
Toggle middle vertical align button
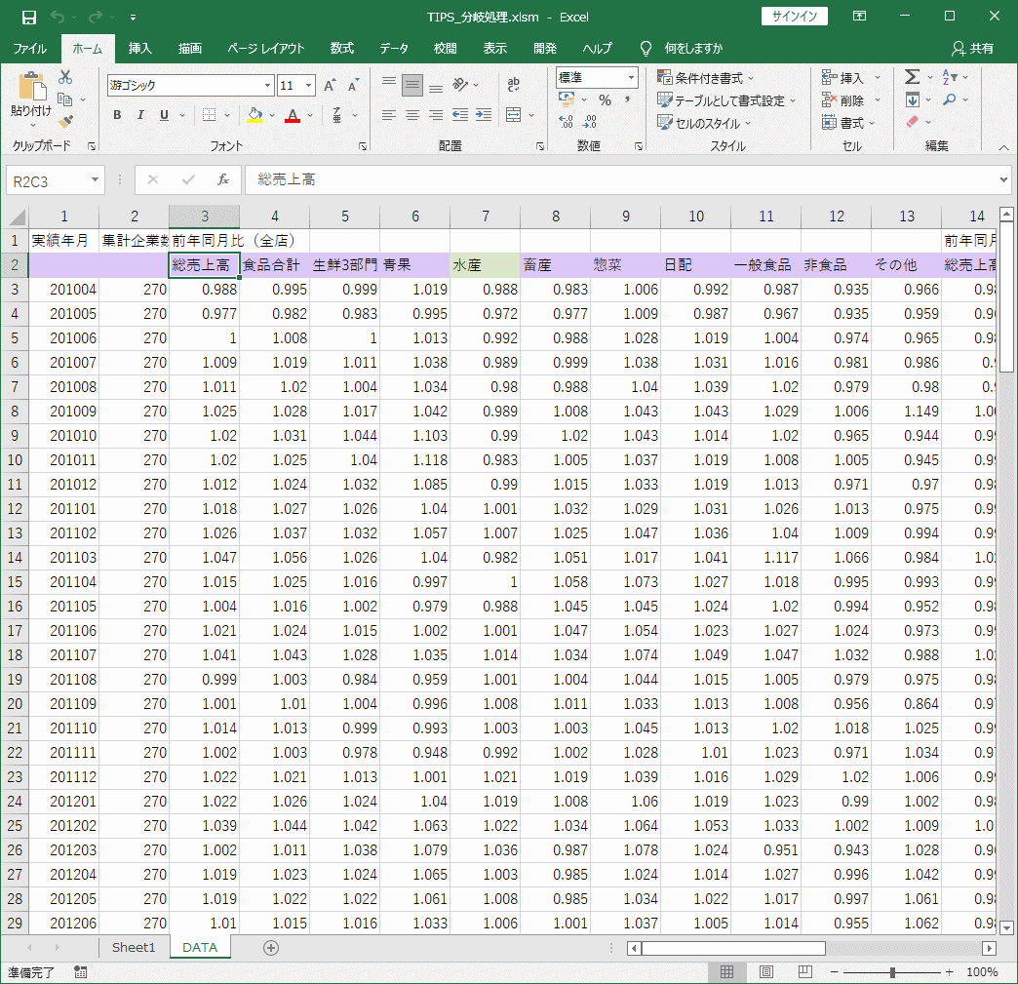pos(412,85)
